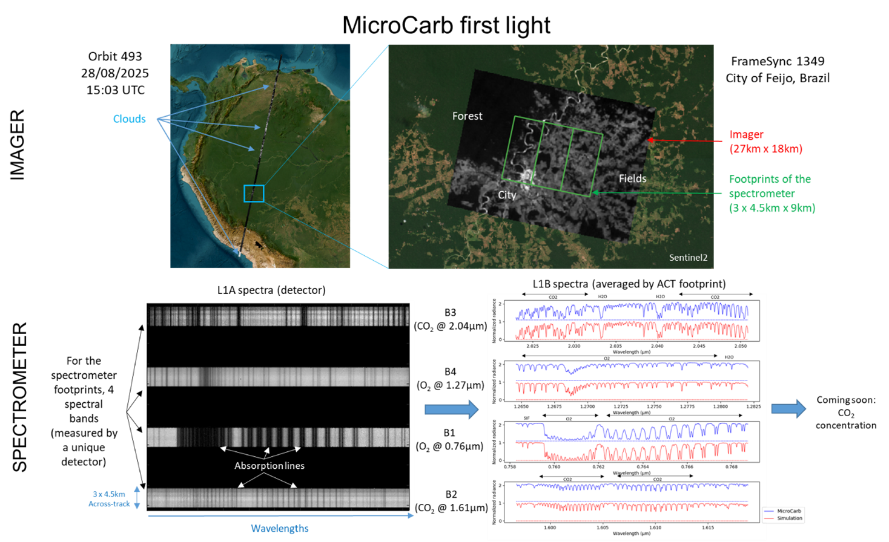Click the red Imager (27km x 18km) label
The width and height of the screenshot is (889, 542).
coord(765,142)
